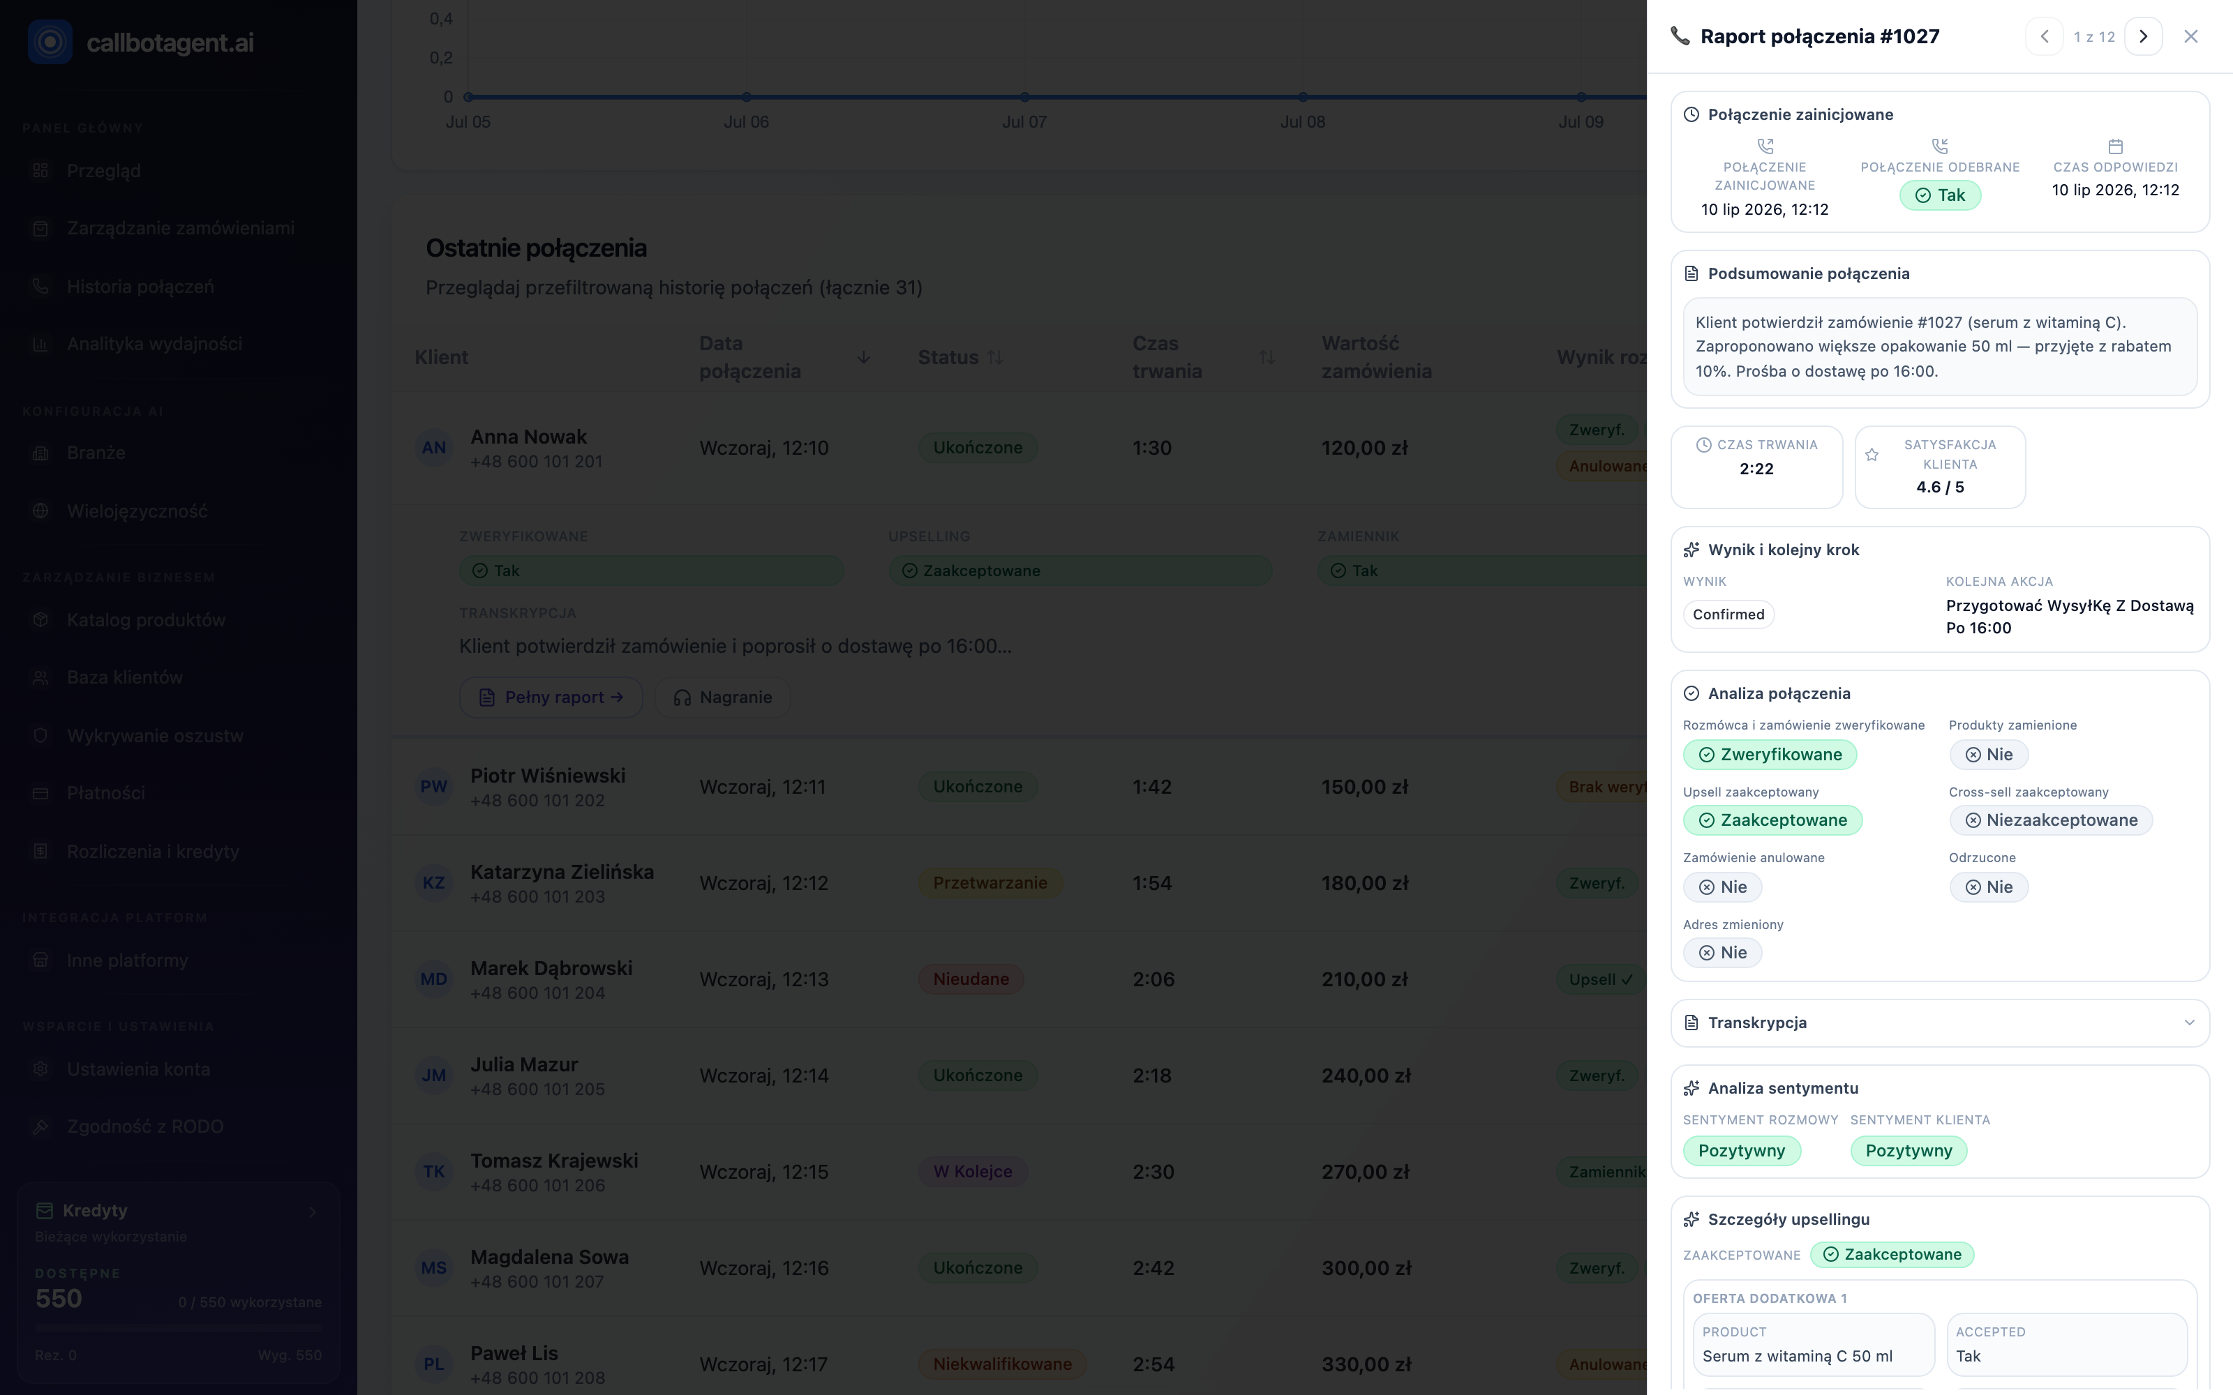
Task: Click check-circle icon beside Analiza połączenia
Action: pyautogui.click(x=1691, y=694)
